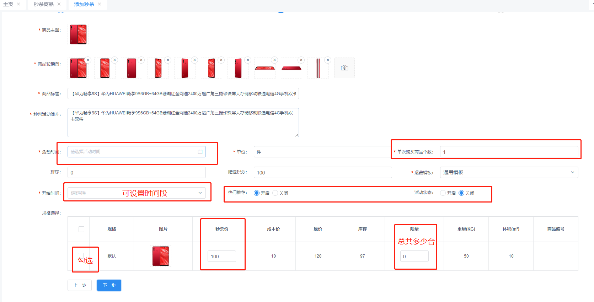Remove the second carousel image
Viewport: 594px width, 302px height.
[x=114, y=60]
